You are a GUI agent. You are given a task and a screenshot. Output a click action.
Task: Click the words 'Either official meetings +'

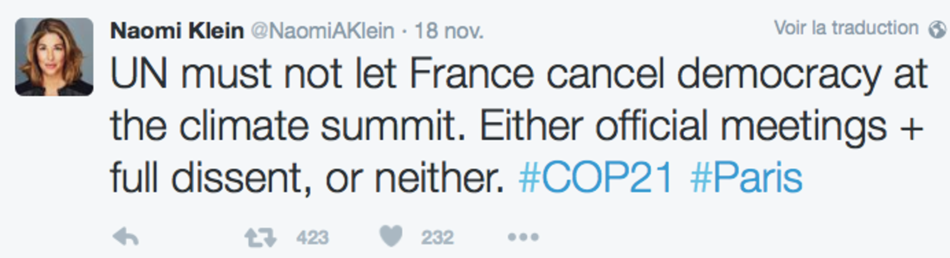point(701,126)
